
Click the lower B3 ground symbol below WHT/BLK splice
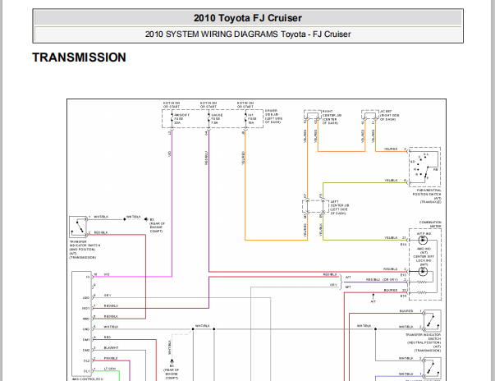(172, 360)
